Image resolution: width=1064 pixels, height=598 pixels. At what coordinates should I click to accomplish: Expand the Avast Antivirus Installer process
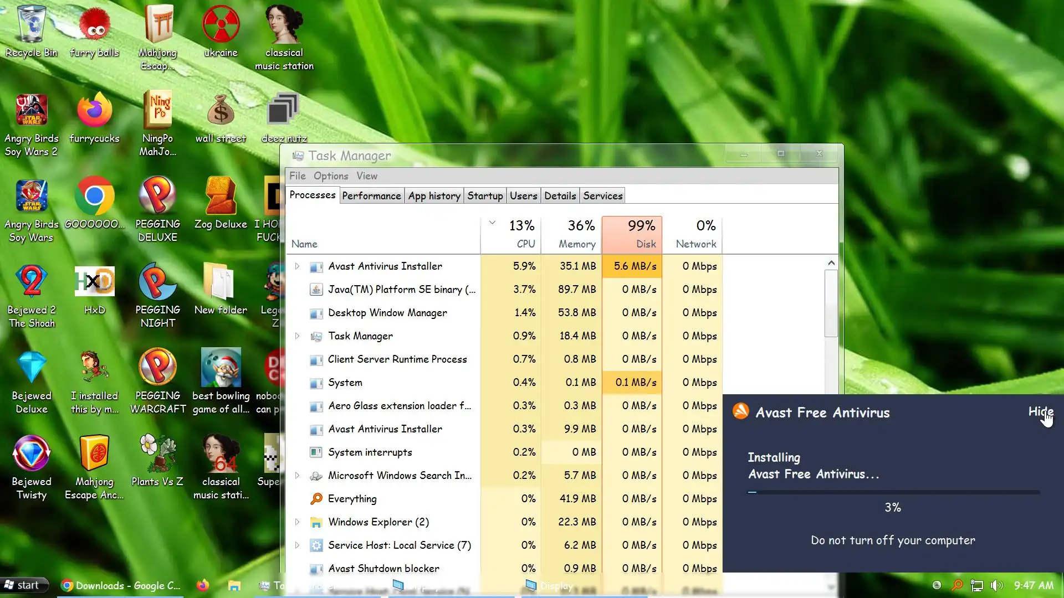tap(297, 266)
